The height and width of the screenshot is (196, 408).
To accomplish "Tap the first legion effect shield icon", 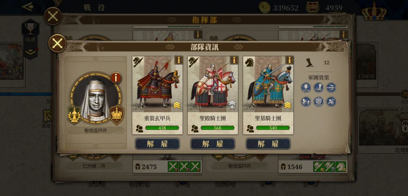I will 306,87.
